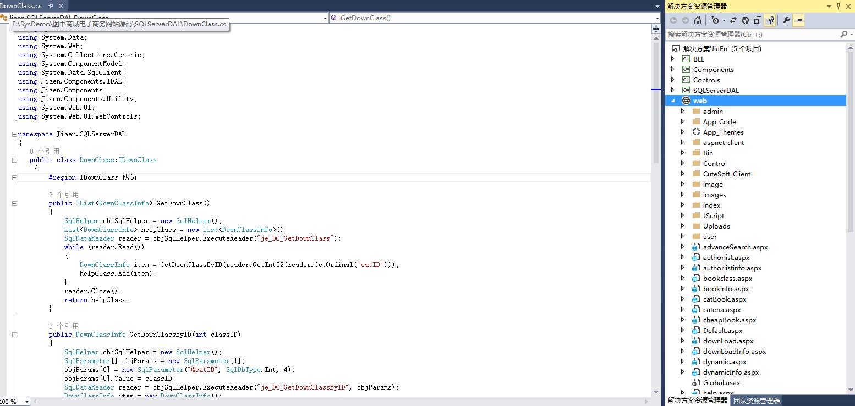Expand BLL project node

pyautogui.click(x=673, y=59)
